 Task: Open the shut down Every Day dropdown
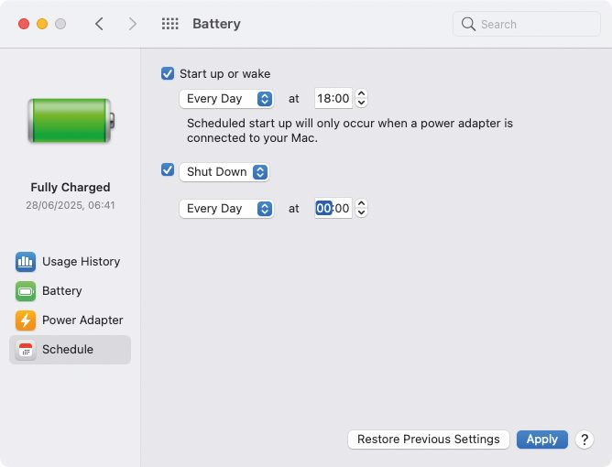226,209
